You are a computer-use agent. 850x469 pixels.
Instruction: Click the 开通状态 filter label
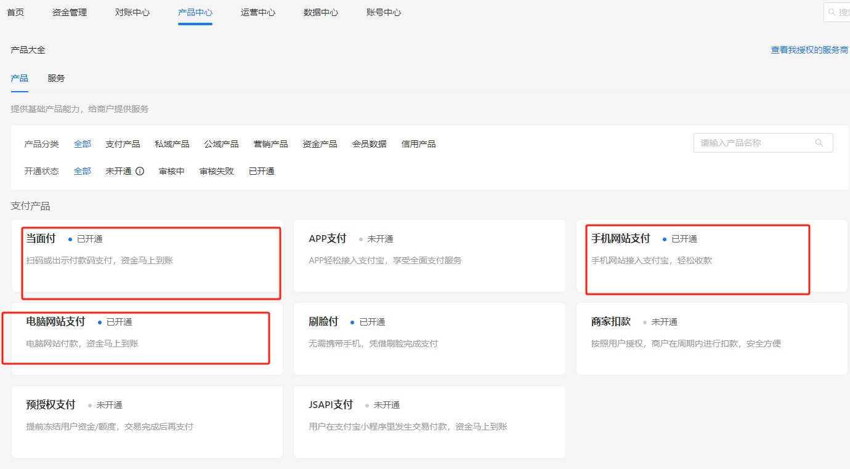click(x=42, y=171)
